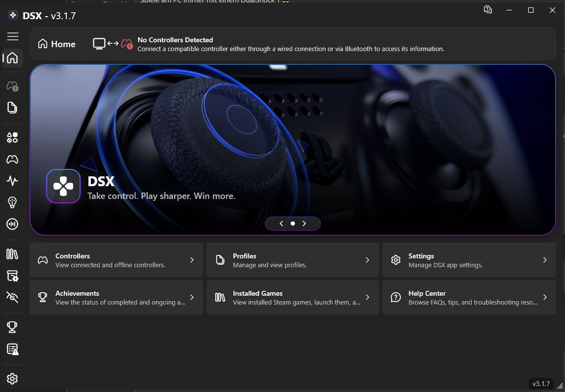This screenshot has width=565, height=392.
Task: Open the lightbulb icon in sidebar
Action: [x=13, y=202]
